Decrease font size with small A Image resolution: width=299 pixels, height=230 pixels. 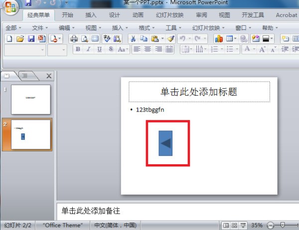pos(273,49)
